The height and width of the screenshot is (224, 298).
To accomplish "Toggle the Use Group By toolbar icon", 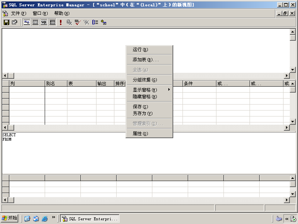I will pyautogui.click(x=95, y=22).
